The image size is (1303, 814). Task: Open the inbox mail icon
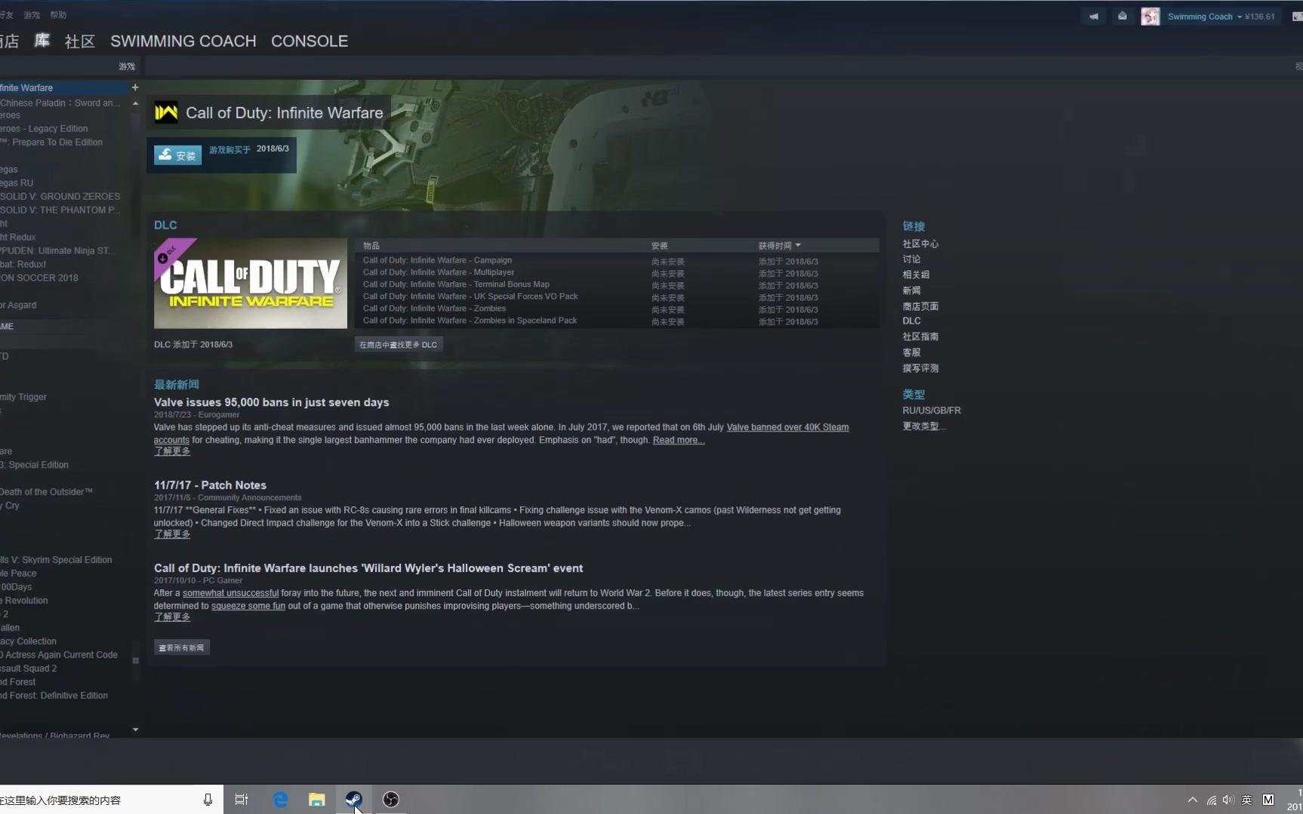(1122, 15)
